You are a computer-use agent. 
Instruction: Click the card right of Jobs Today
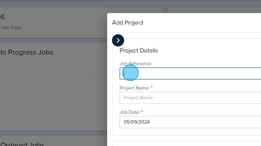pyautogui.click(x=212, y=10)
